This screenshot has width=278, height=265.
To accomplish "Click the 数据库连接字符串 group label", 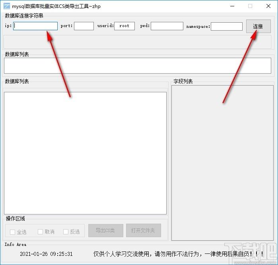I will tap(24, 16).
